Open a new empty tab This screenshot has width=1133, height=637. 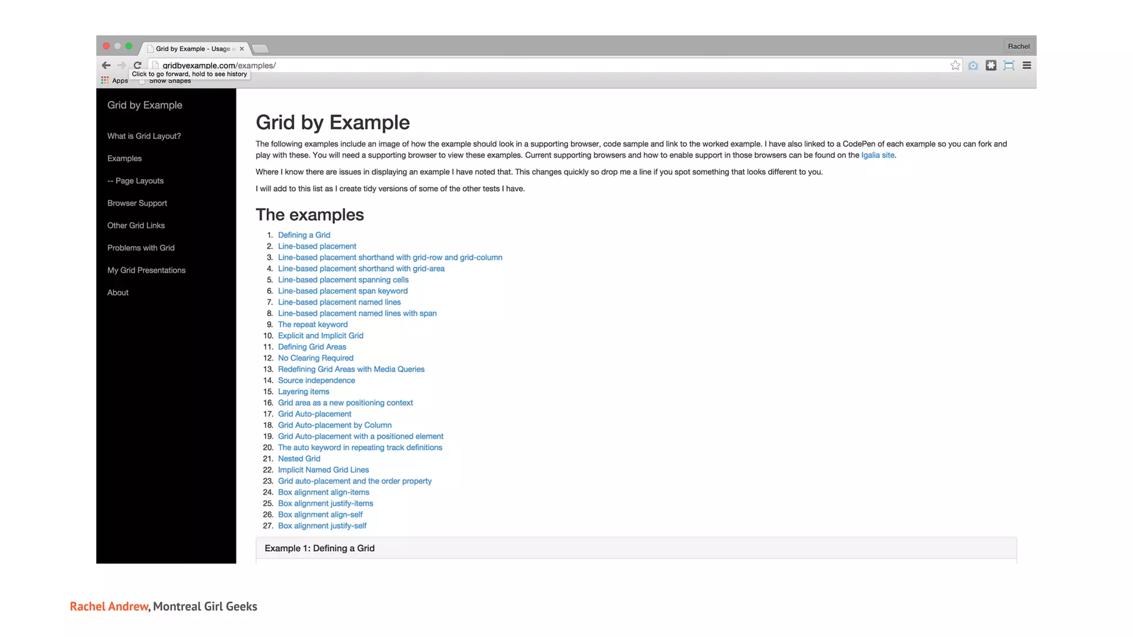tap(260, 49)
